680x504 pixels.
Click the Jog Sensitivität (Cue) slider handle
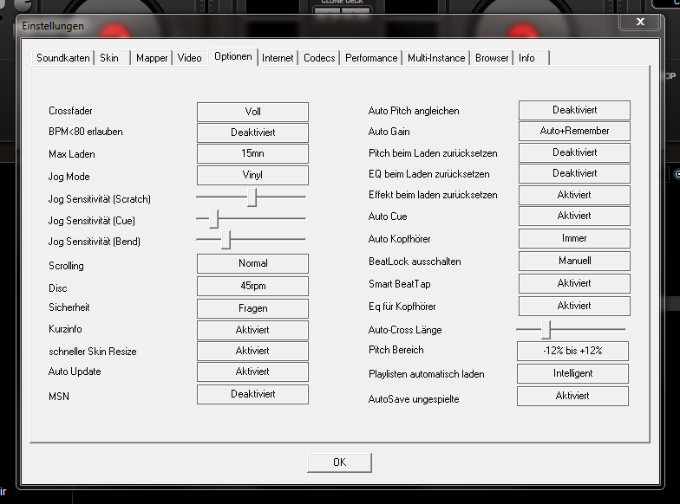pos(213,219)
